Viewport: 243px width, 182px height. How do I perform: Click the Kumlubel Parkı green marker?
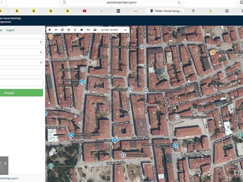[x=51, y=166]
